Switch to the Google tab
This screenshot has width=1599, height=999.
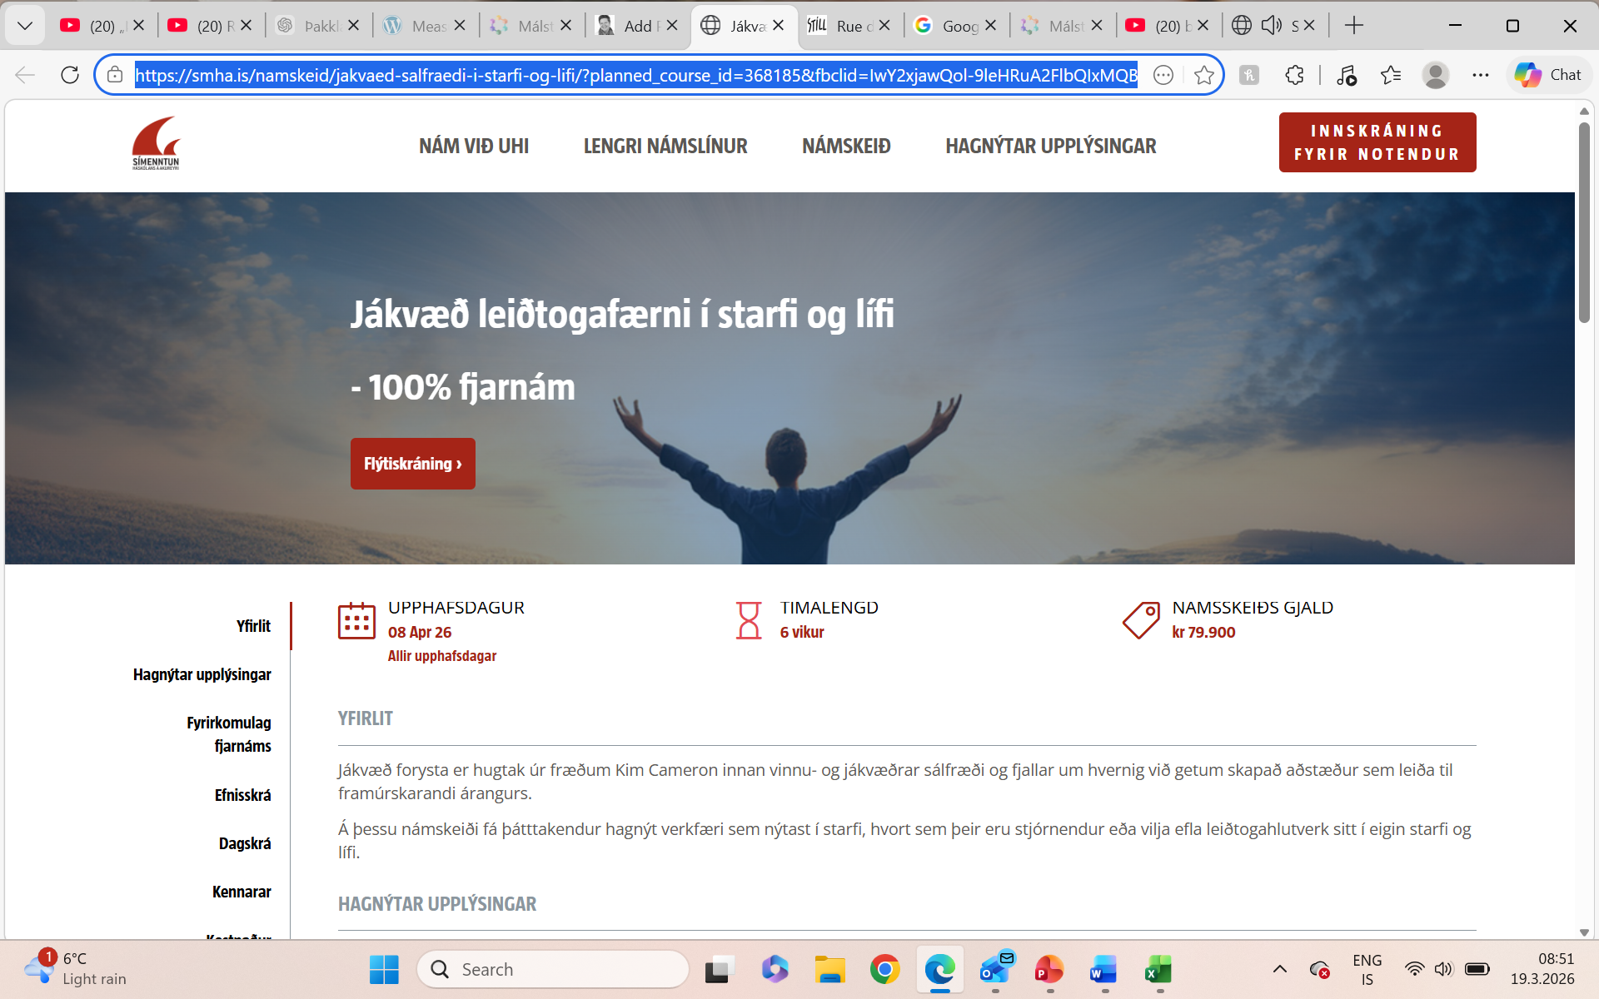pos(954,26)
